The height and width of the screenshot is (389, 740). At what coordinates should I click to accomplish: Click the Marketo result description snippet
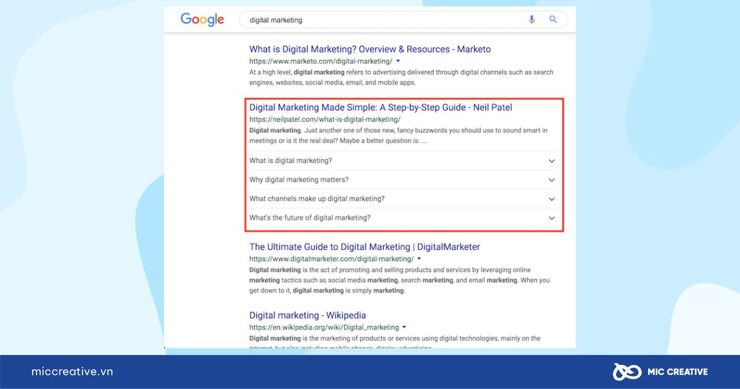pyautogui.click(x=401, y=77)
